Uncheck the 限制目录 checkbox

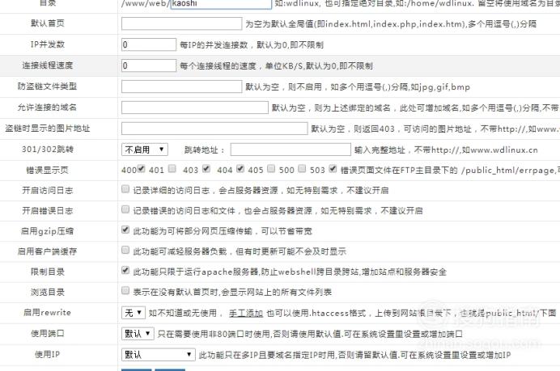point(125,271)
